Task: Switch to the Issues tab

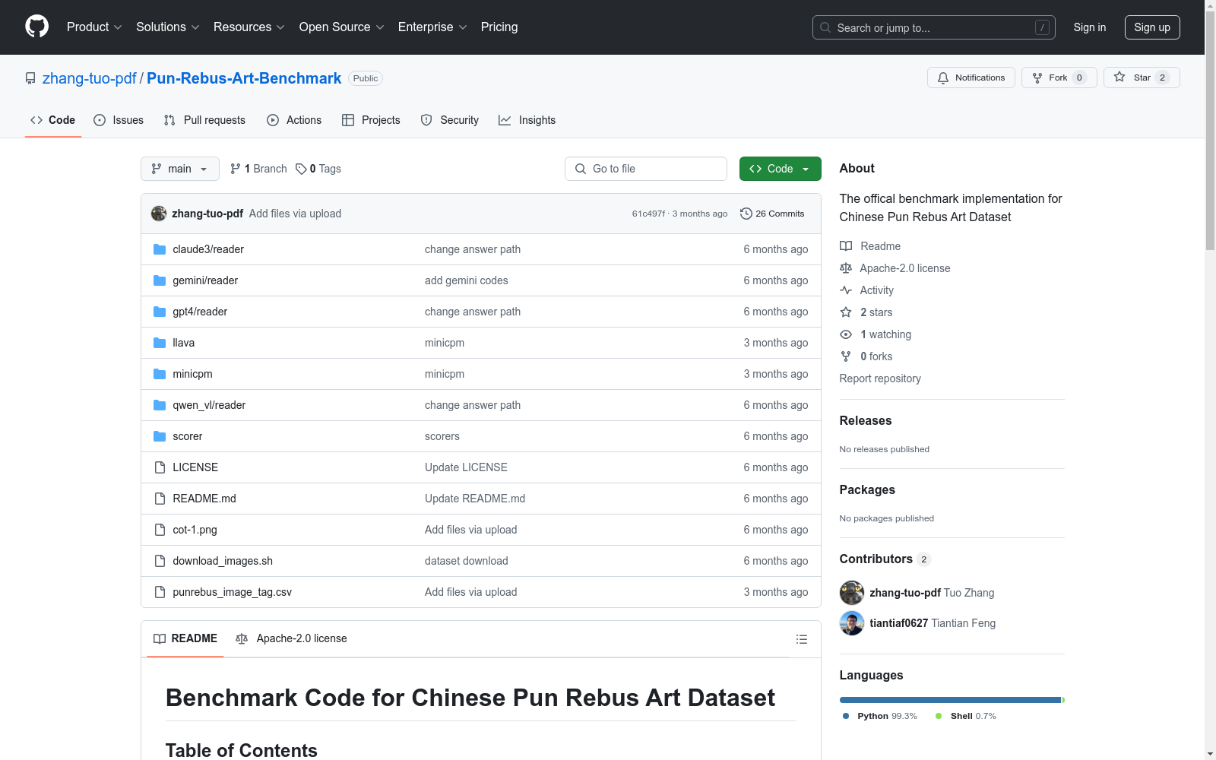Action: pyautogui.click(x=119, y=120)
